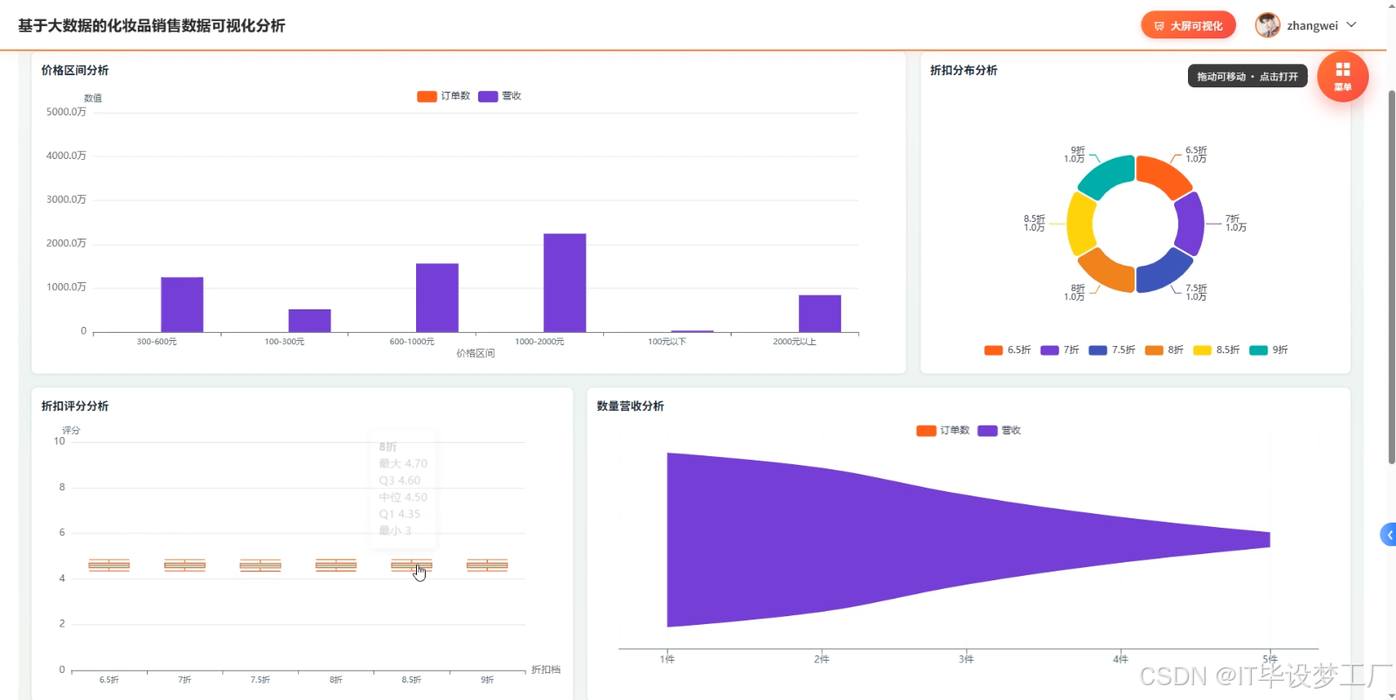1396x700 pixels.
Task: Toggle the 6.5折 donut legend item
Action: [1007, 350]
